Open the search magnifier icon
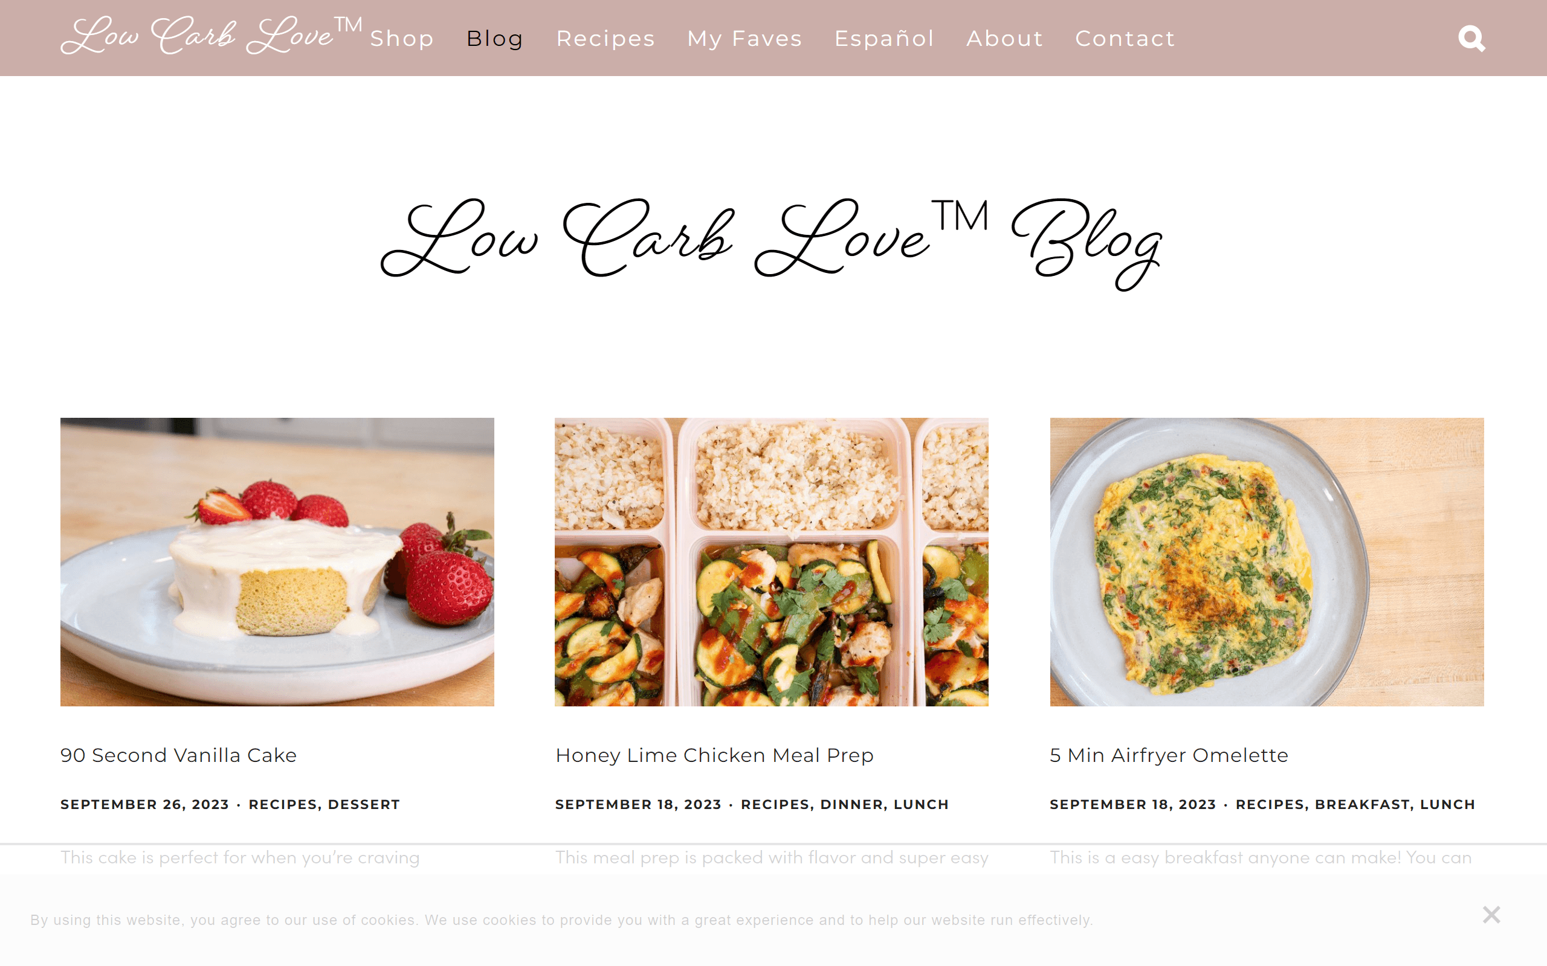Viewport: 1547px width, 966px height. (1471, 38)
